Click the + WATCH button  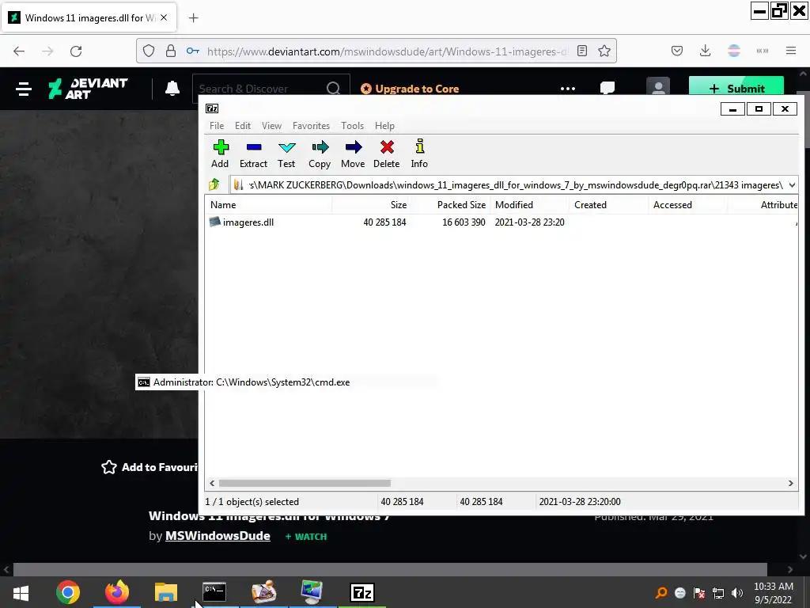pos(306,537)
